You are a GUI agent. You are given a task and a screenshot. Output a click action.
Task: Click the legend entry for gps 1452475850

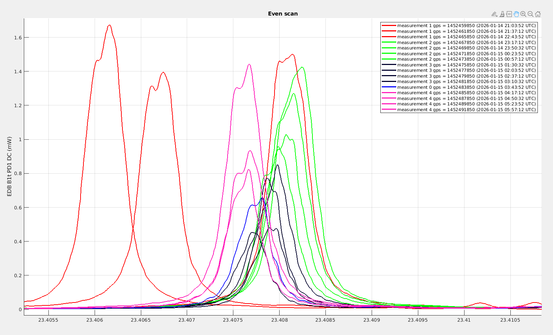pos(466,65)
